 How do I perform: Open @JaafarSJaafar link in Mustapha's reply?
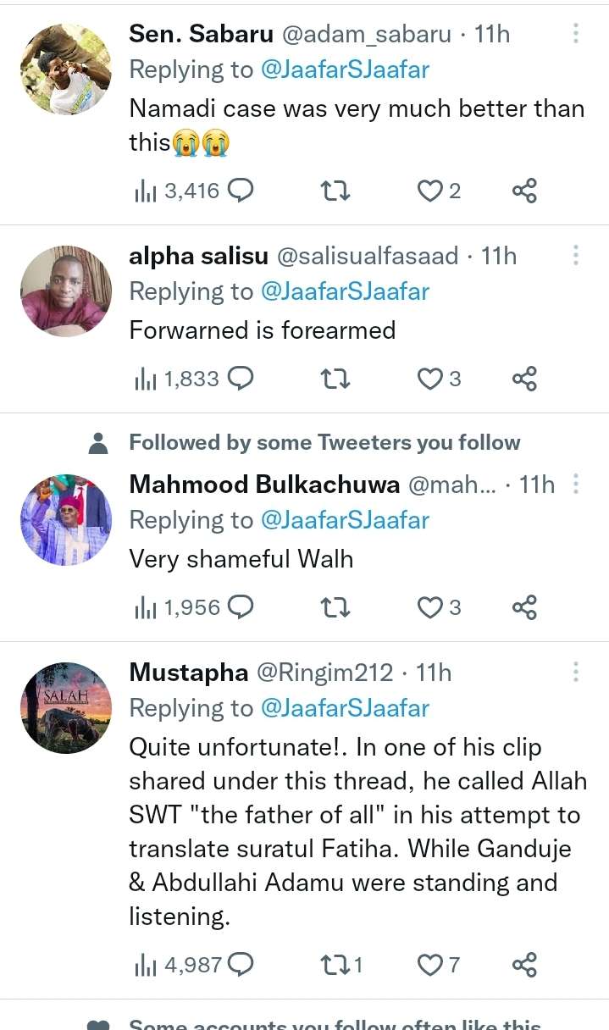click(x=345, y=708)
